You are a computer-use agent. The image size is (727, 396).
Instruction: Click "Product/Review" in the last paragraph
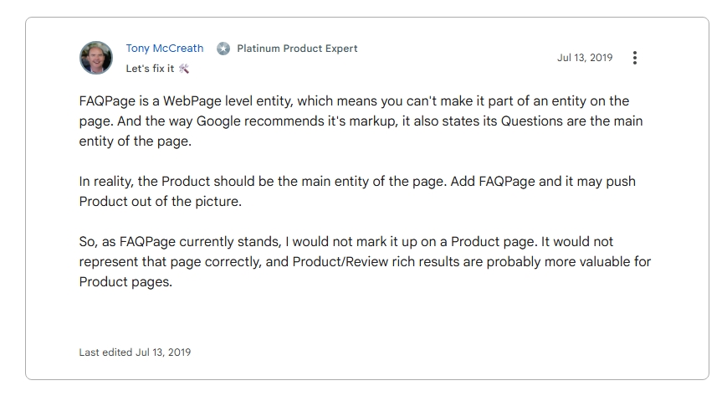(x=340, y=262)
